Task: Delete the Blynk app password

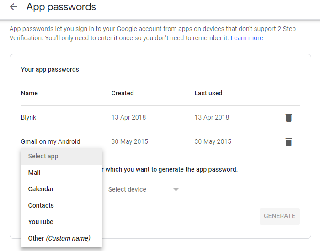Action: pyautogui.click(x=288, y=118)
